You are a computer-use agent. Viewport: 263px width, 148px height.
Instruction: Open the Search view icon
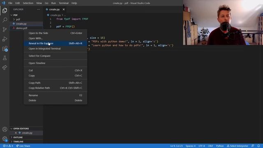[5, 20]
